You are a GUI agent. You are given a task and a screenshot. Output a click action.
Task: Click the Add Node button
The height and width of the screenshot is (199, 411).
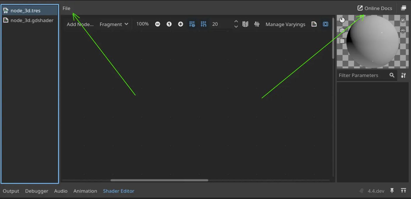80,24
